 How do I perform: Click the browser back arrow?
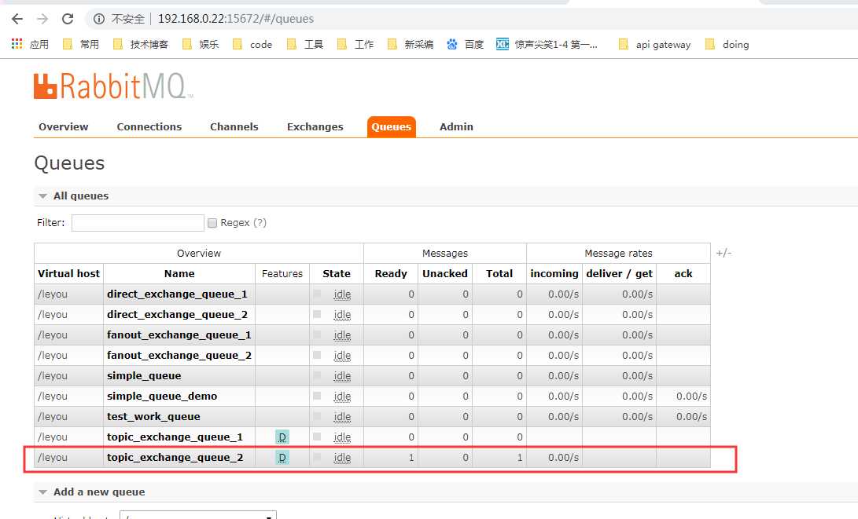click(17, 19)
